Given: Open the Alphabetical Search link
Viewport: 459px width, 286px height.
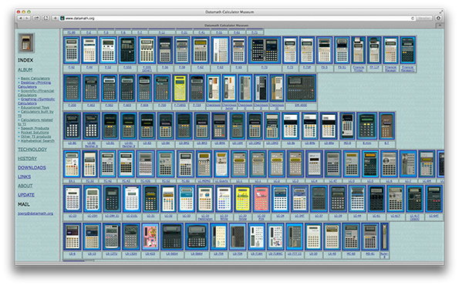Looking at the screenshot, I should tap(38, 140).
